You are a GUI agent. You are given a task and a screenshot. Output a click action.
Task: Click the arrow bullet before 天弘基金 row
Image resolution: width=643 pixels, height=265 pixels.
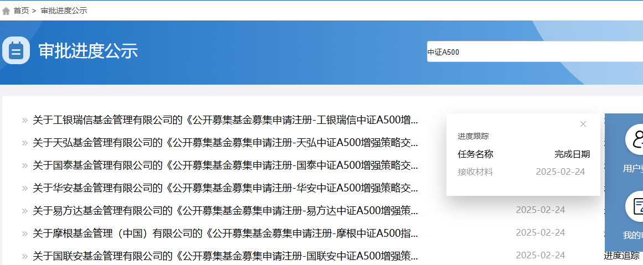(x=24, y=143)
